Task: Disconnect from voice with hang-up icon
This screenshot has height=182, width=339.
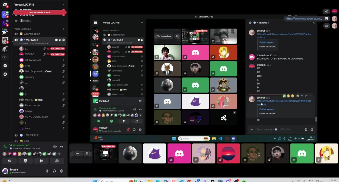Action: click(x=61, y=147)
